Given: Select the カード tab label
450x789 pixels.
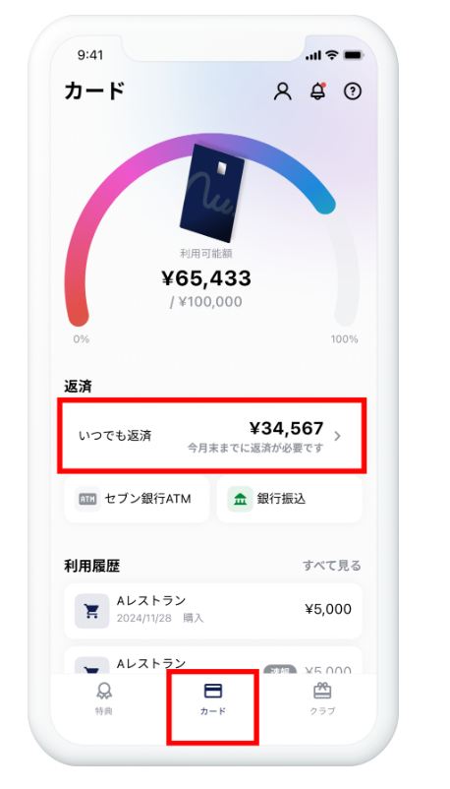Looking at the screenshot, I should coord(213,711).
